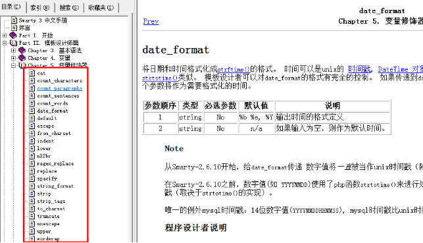The image size is (423, 243).
Task: Expand Chapter 4. 变量 node
Action: tap(13, 58)
